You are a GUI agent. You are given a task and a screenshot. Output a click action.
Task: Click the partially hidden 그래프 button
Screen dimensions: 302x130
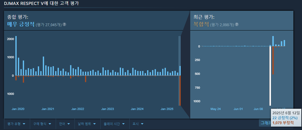click(x=265, y=123)
